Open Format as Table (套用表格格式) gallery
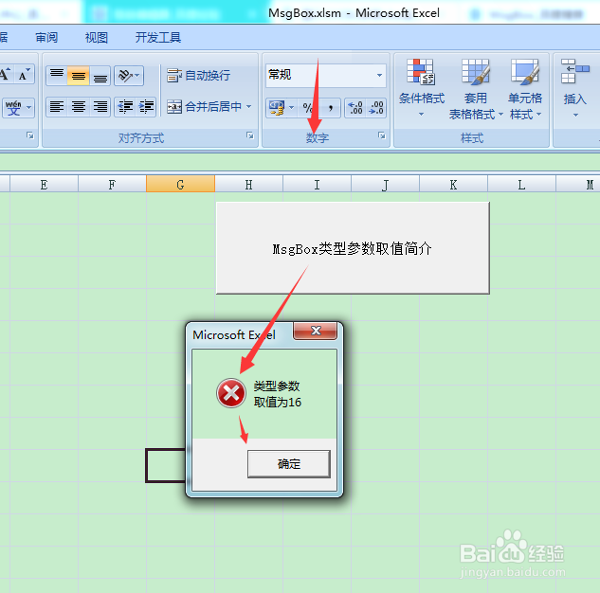This screenshot has width=600, height=593. coord(476,88)
